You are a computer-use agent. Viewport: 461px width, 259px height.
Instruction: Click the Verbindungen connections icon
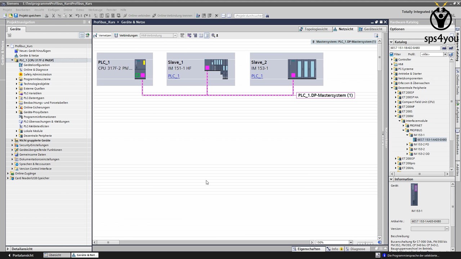tap(126, 36)
